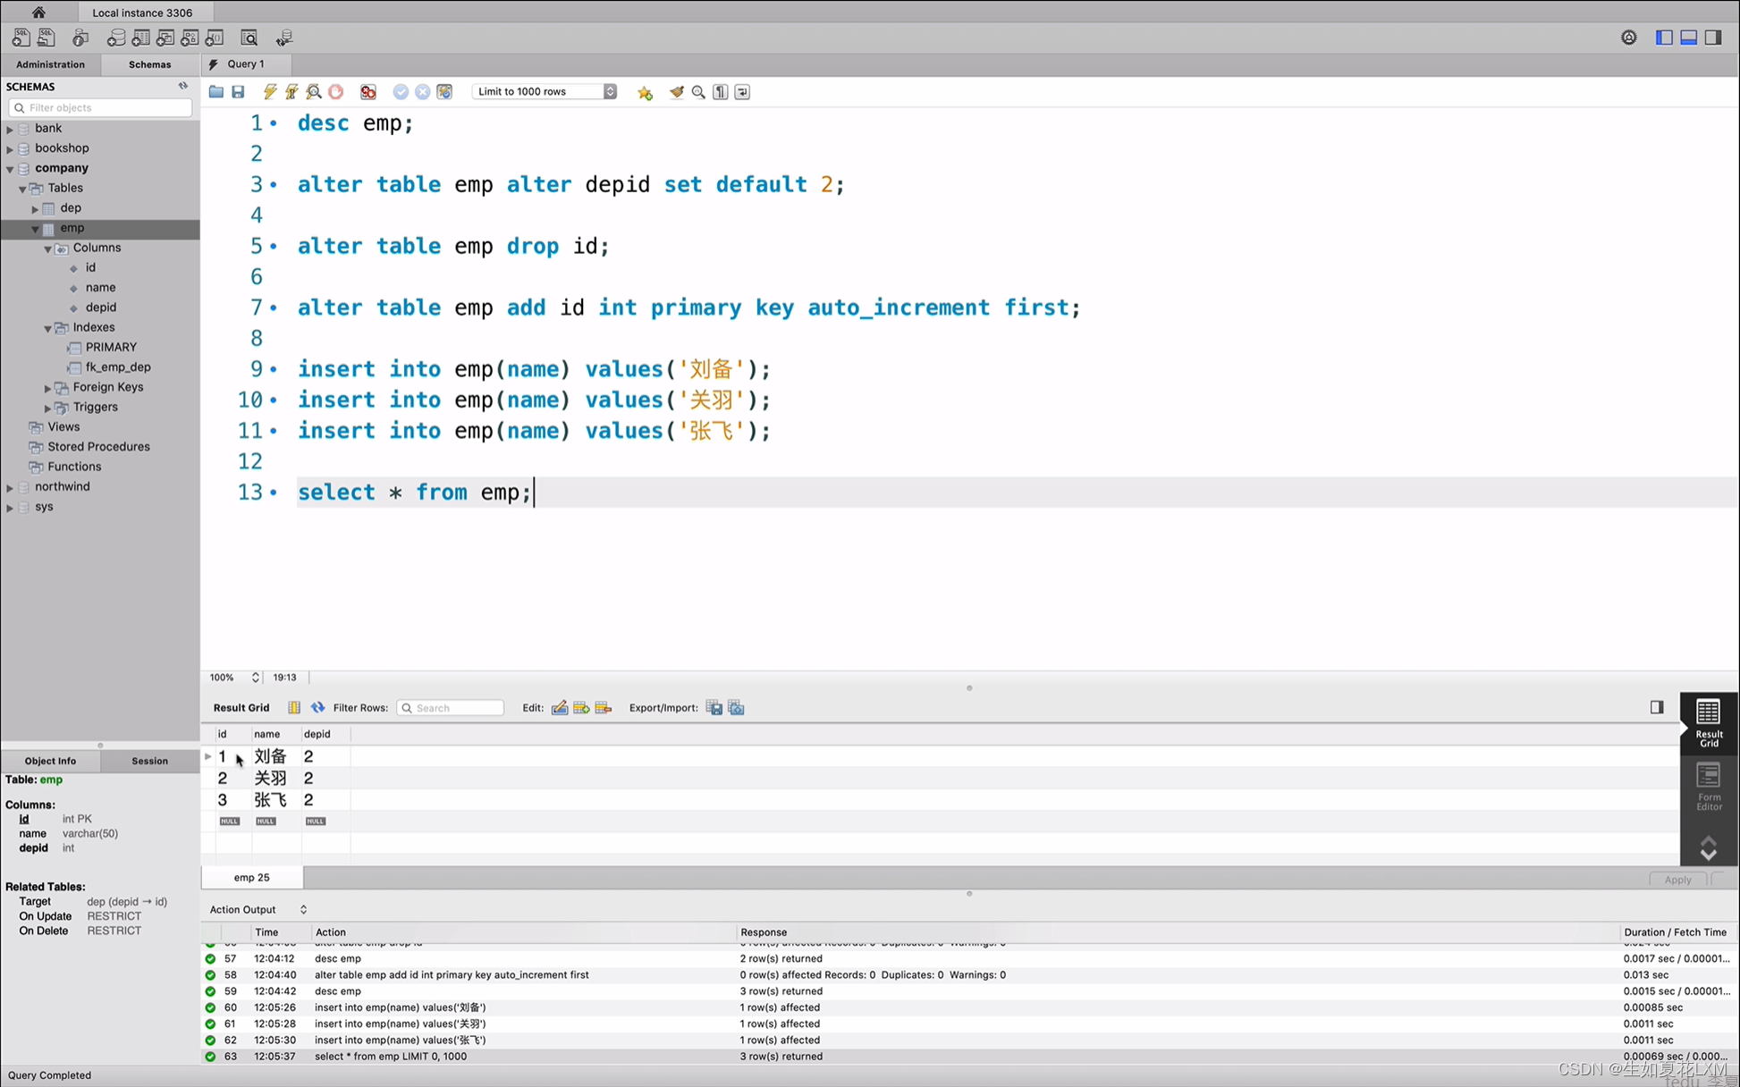Expand the northwind schema
Image resolution: width=1740 pixels, height=1087 pixels.
tap(10, 487)
